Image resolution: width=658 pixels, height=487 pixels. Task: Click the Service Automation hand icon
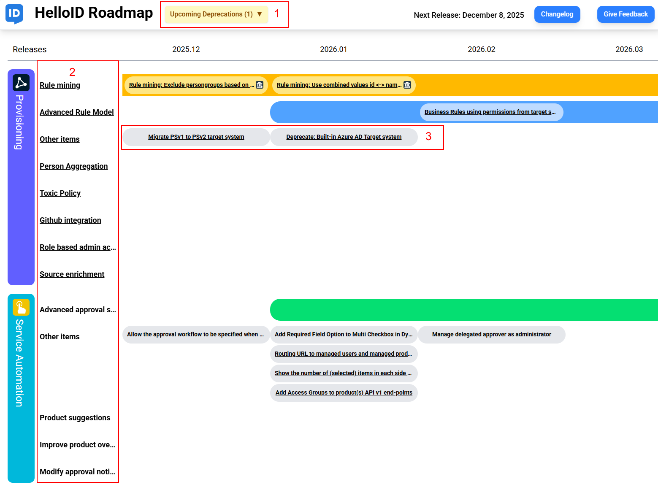pyautogui.click(x=21, y=308)
